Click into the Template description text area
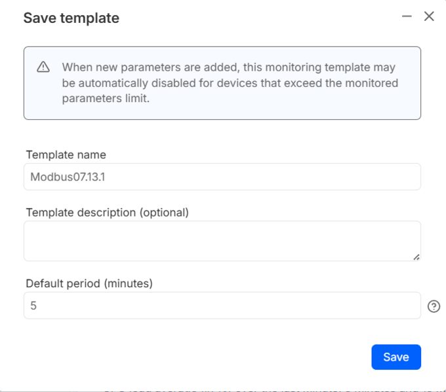Image resolution: width=446 pixels, height=392 pixels. coord(222,241)
